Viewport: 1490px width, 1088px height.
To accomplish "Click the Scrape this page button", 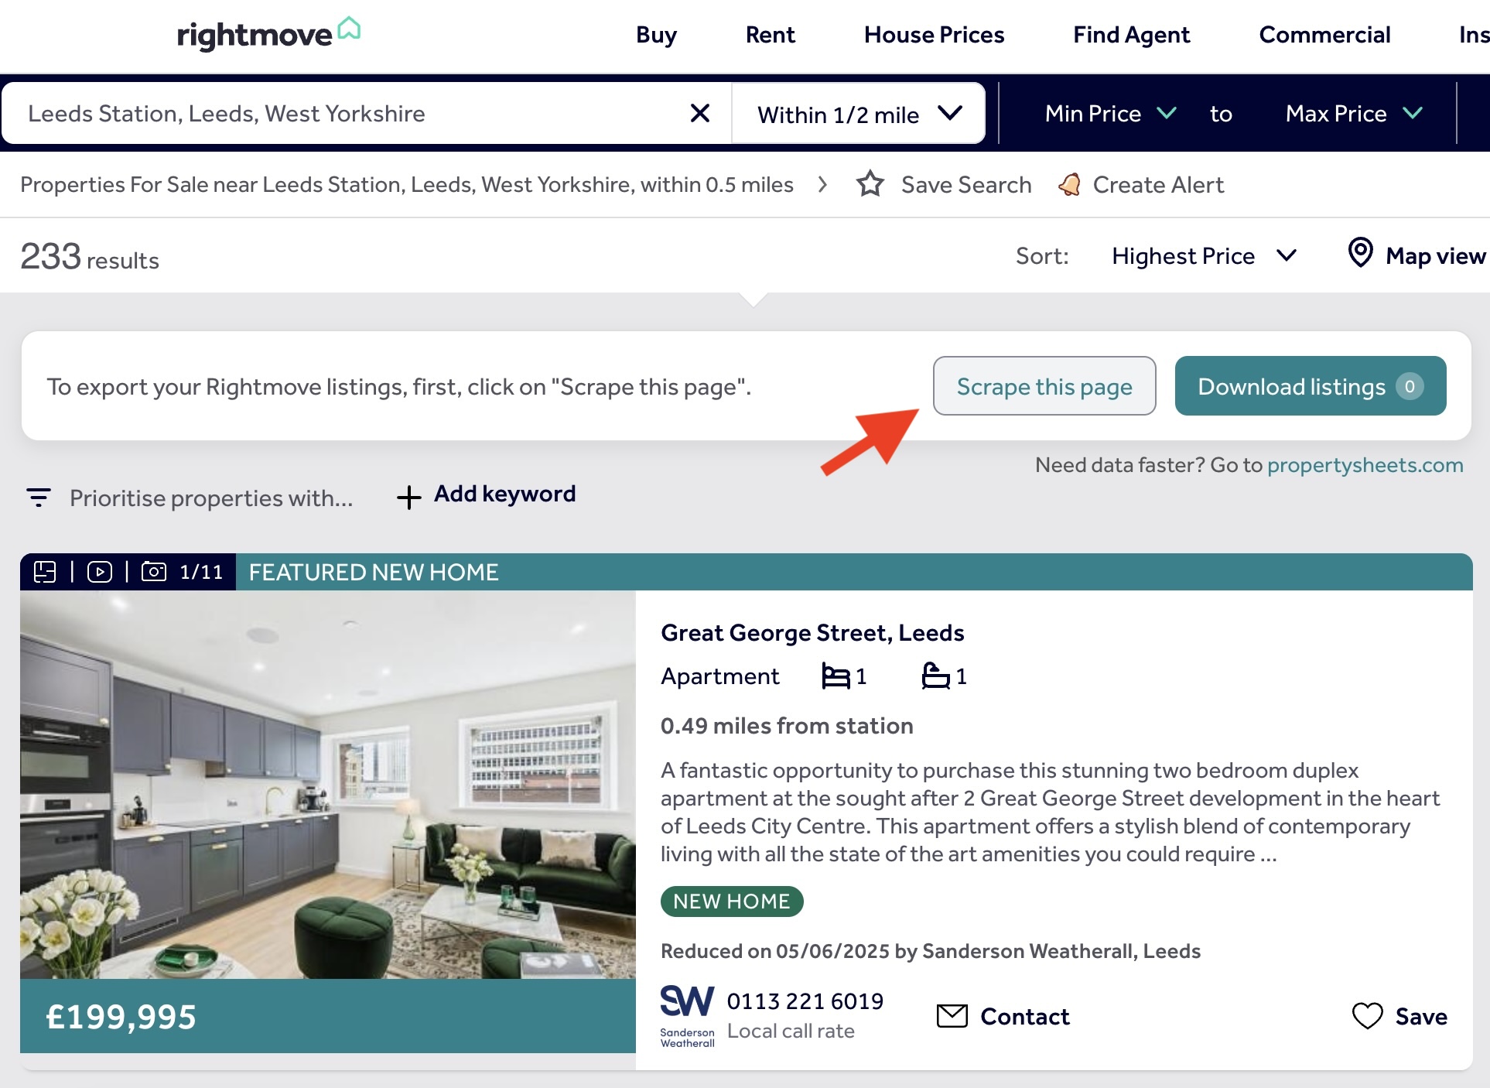I will click(x=1044, y=386).
